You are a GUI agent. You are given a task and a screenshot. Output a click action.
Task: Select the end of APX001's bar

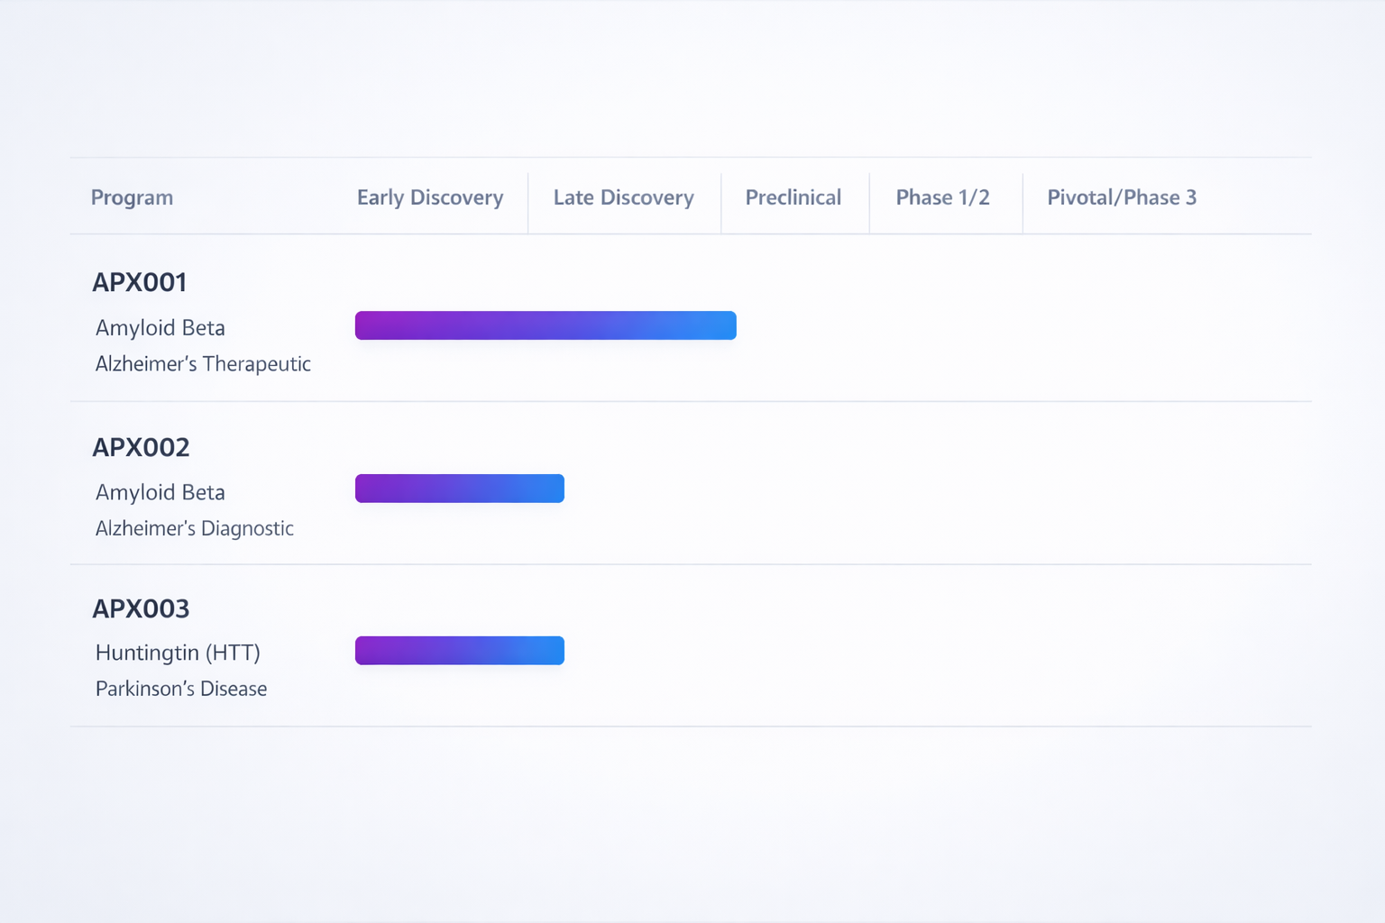point(729,325)
